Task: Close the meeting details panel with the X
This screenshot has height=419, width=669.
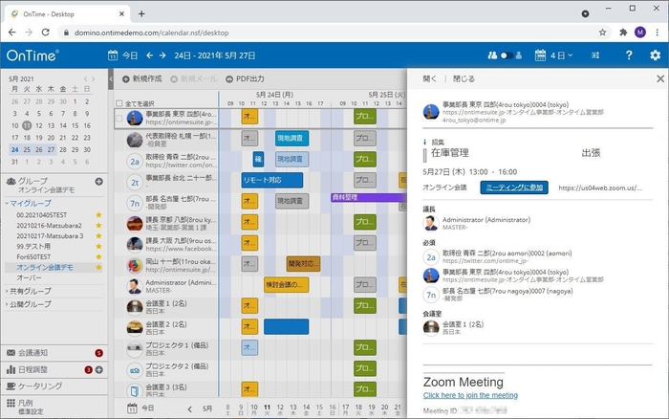Action: coord(659,78)
